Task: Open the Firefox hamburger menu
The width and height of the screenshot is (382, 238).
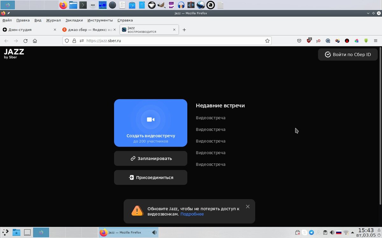Action: pyautogui.click(x=376, y=41)
